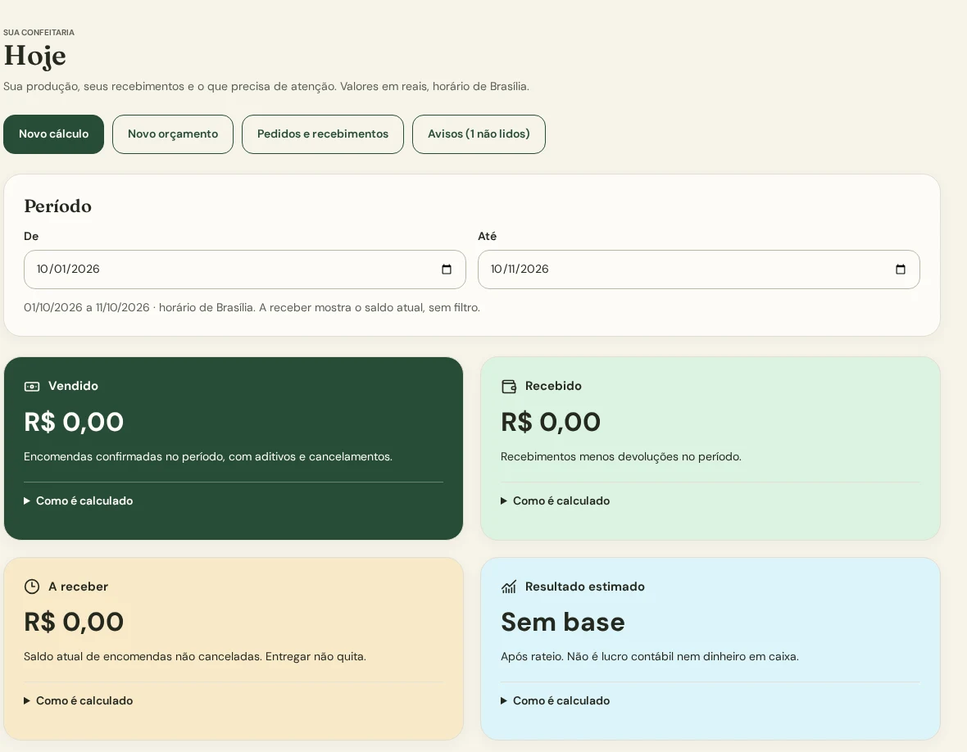
Task: Click the Recebido card title
Action: 553,386
